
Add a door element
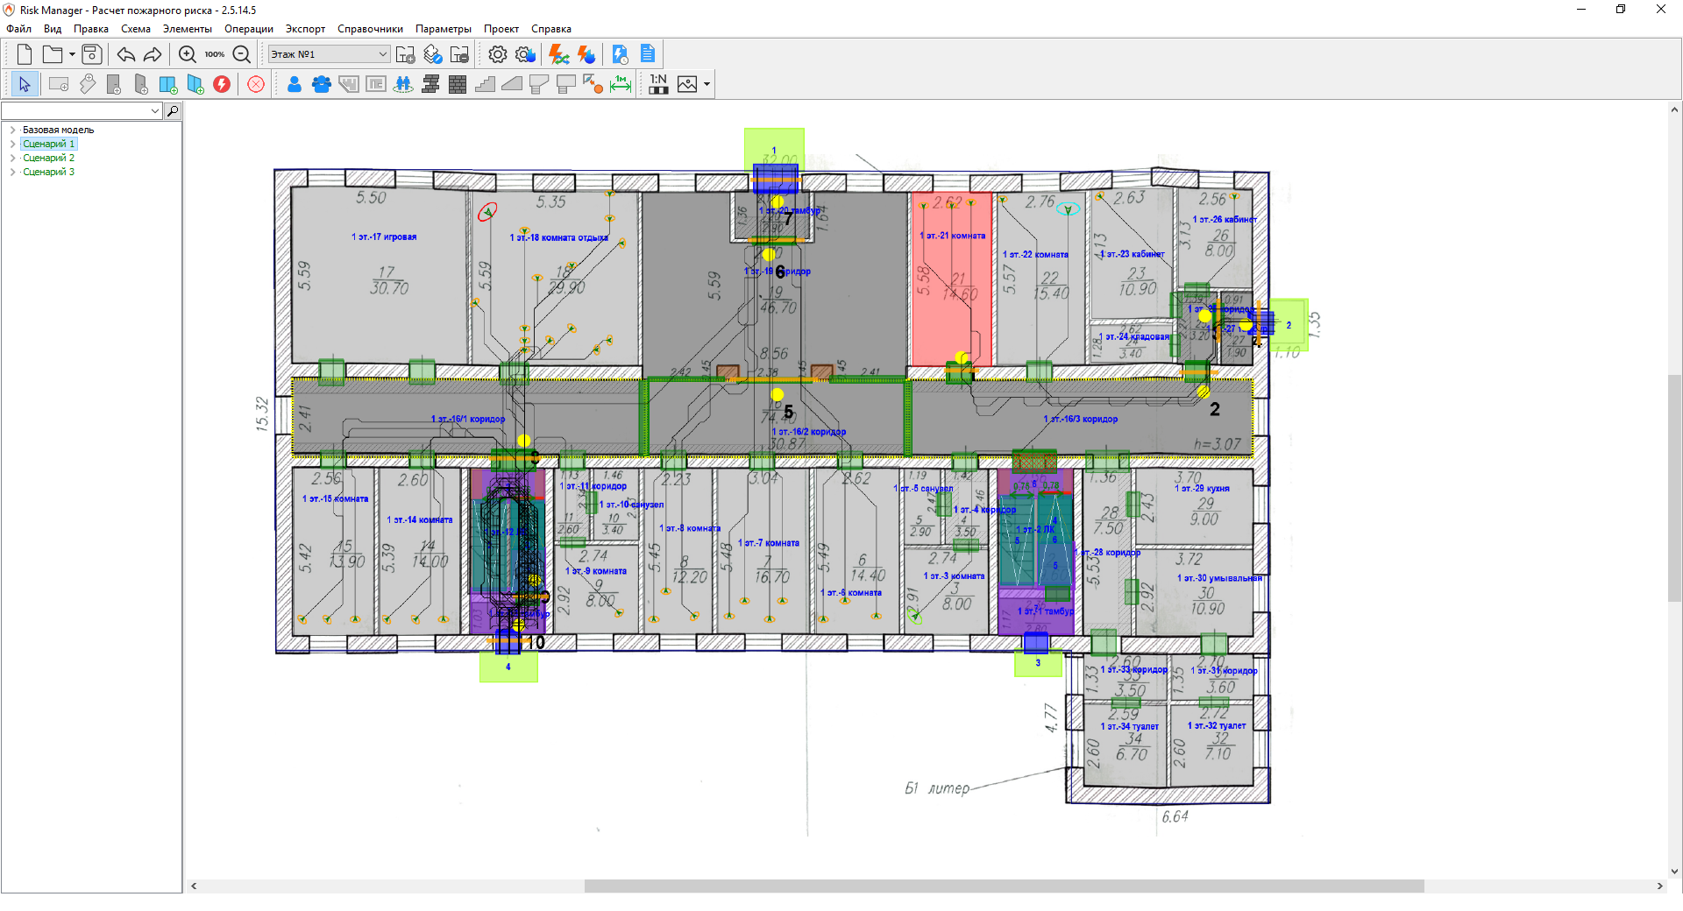coord(113,84)
